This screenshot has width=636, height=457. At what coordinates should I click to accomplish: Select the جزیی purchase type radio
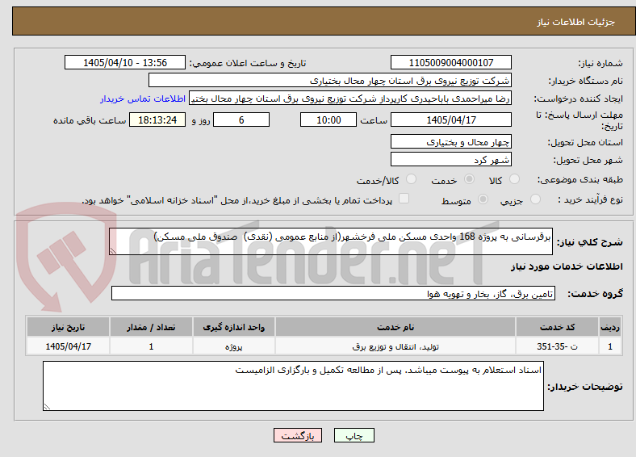(x=535, y=199)
